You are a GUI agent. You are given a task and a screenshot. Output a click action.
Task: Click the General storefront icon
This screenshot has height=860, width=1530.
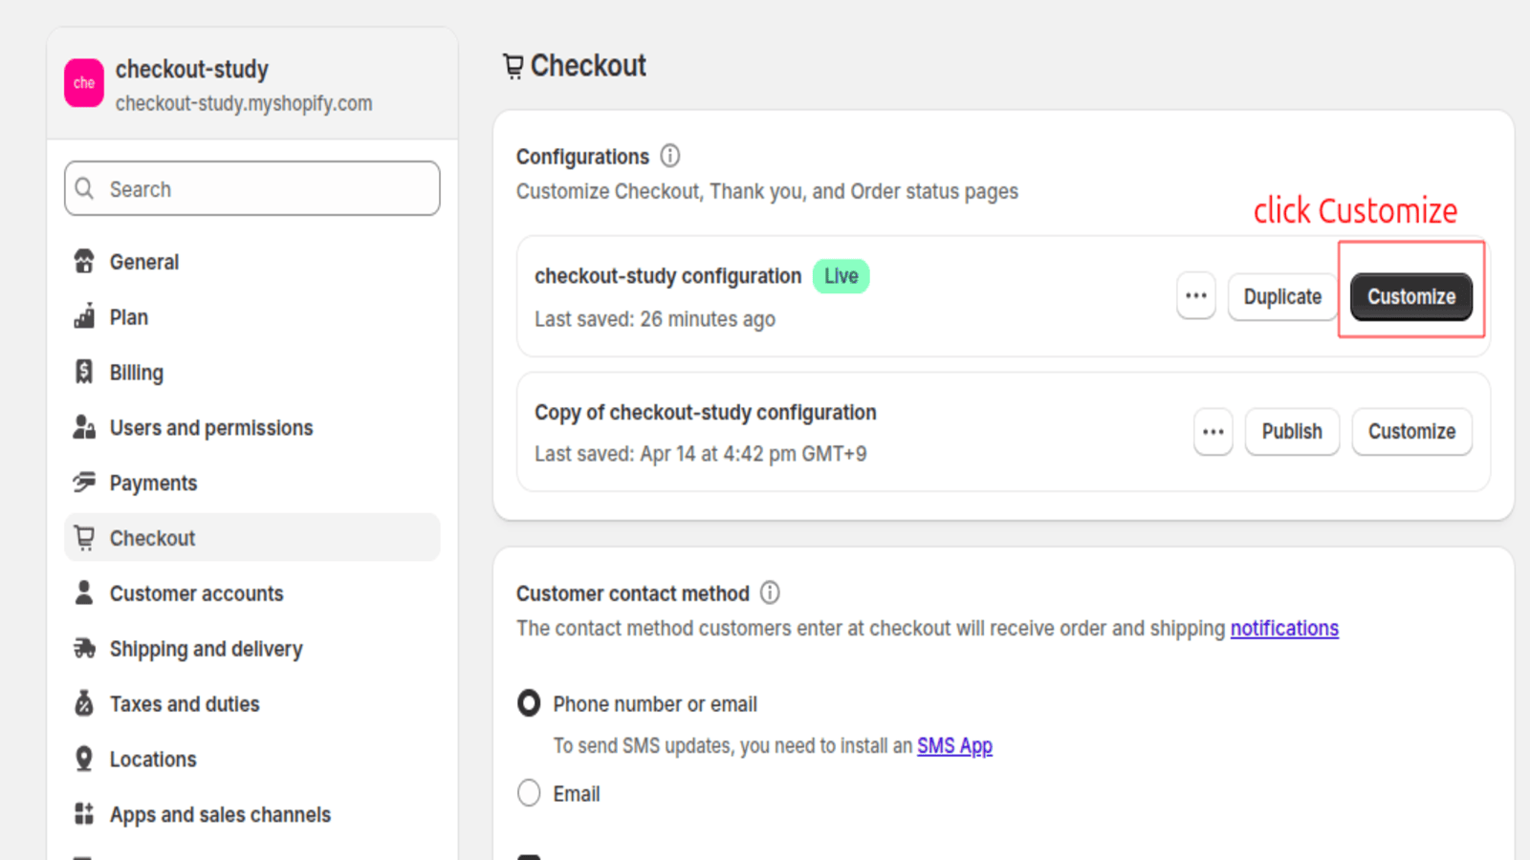(84, 261)
